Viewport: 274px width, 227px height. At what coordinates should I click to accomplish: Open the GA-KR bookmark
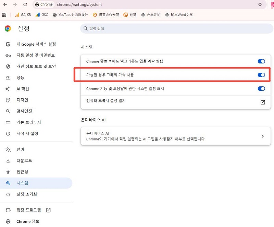coord(23,15)
